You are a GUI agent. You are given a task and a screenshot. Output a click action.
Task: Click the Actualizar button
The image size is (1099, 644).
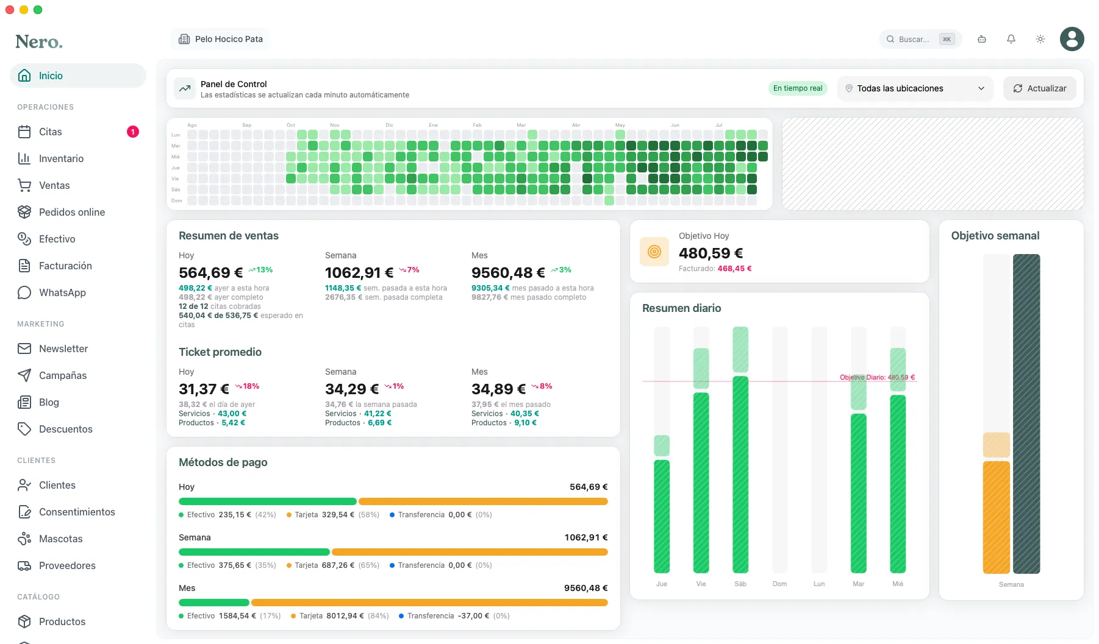[x=1040, y=88]
